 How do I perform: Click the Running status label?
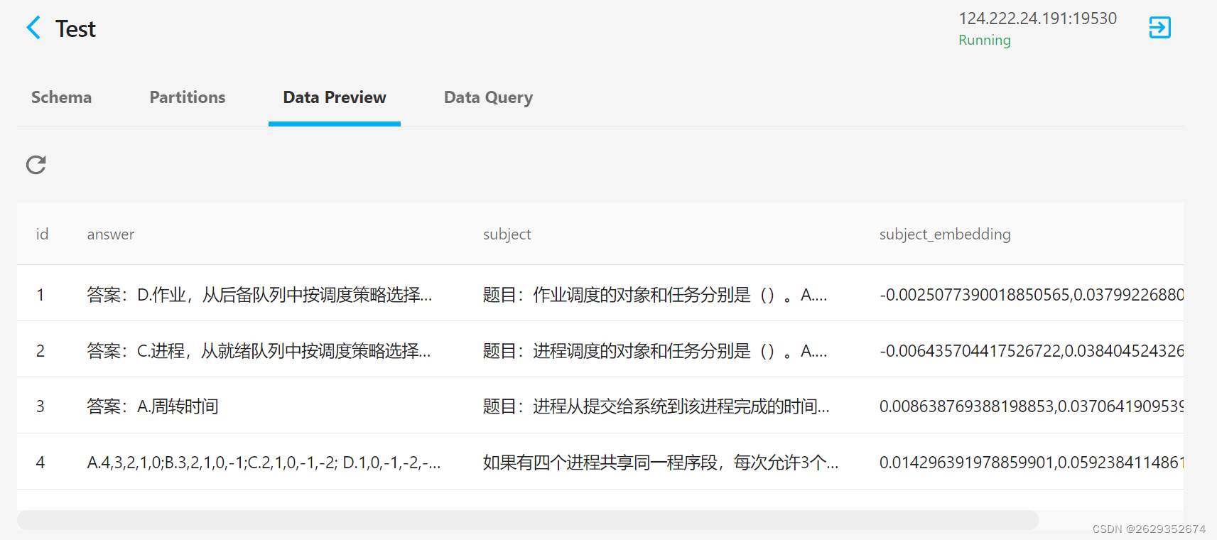point(984,40)
